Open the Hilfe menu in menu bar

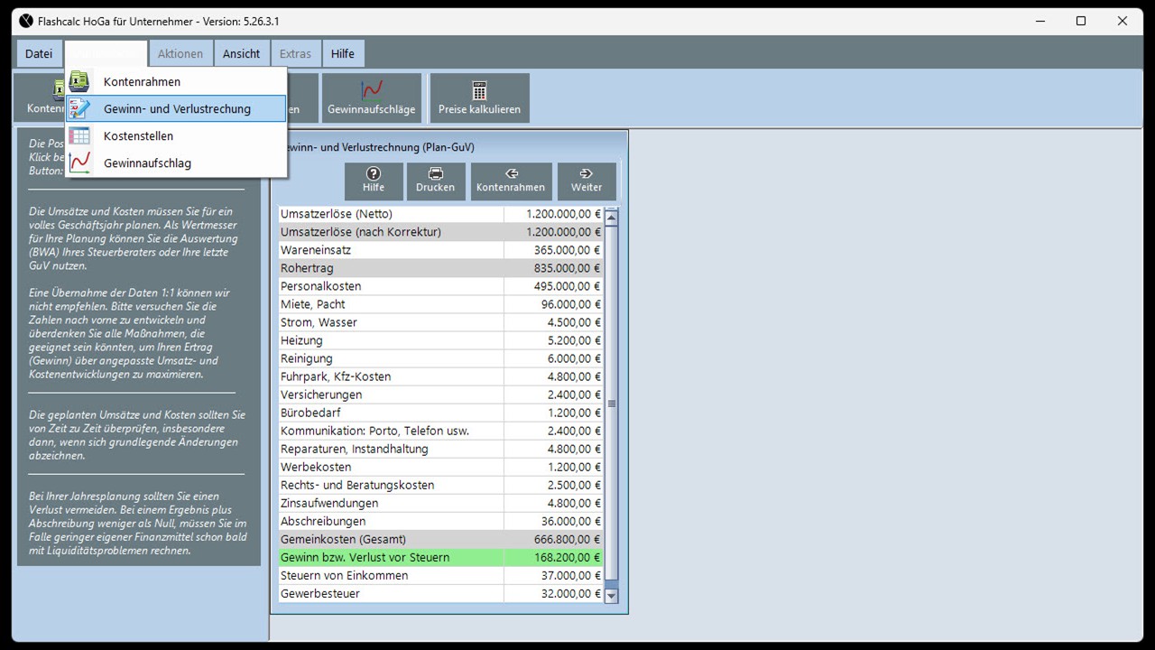pos(343,53)
